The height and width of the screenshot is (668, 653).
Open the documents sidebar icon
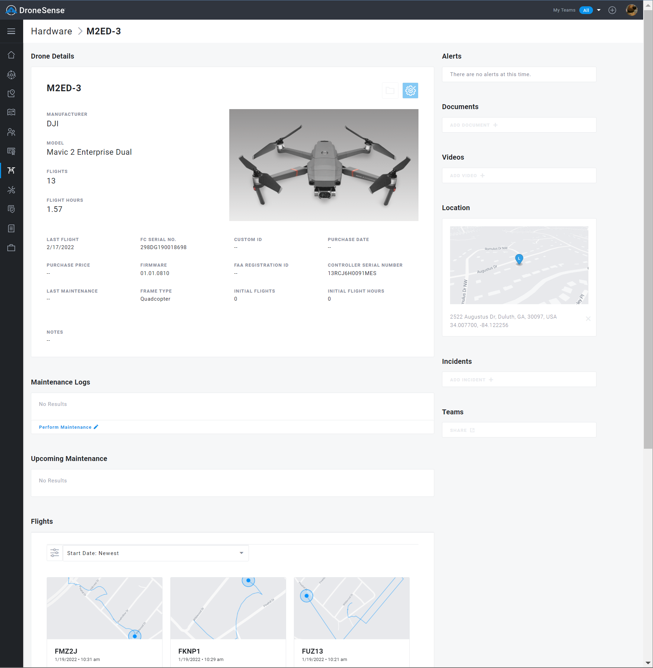pyautogui.click(x=11, y=228)
